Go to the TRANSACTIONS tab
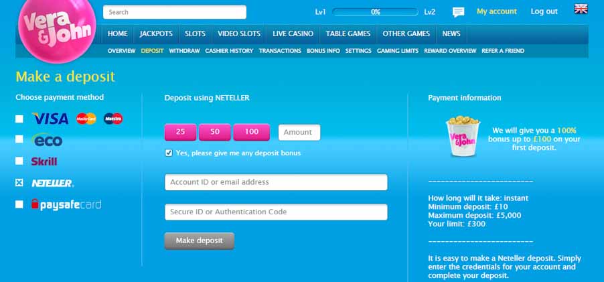The height and width of the screenshot is (282, 604). [x=280, y=51]
